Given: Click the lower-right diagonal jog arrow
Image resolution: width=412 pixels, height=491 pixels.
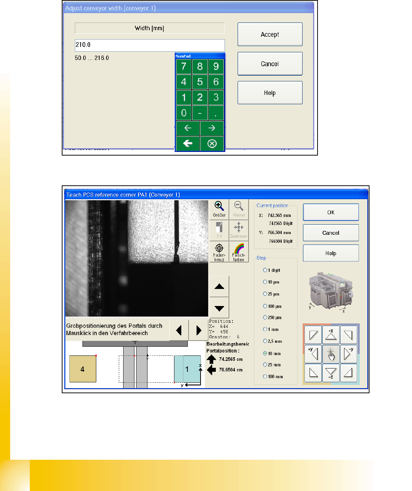Looking at the screenshot, I should coord(348,373).
